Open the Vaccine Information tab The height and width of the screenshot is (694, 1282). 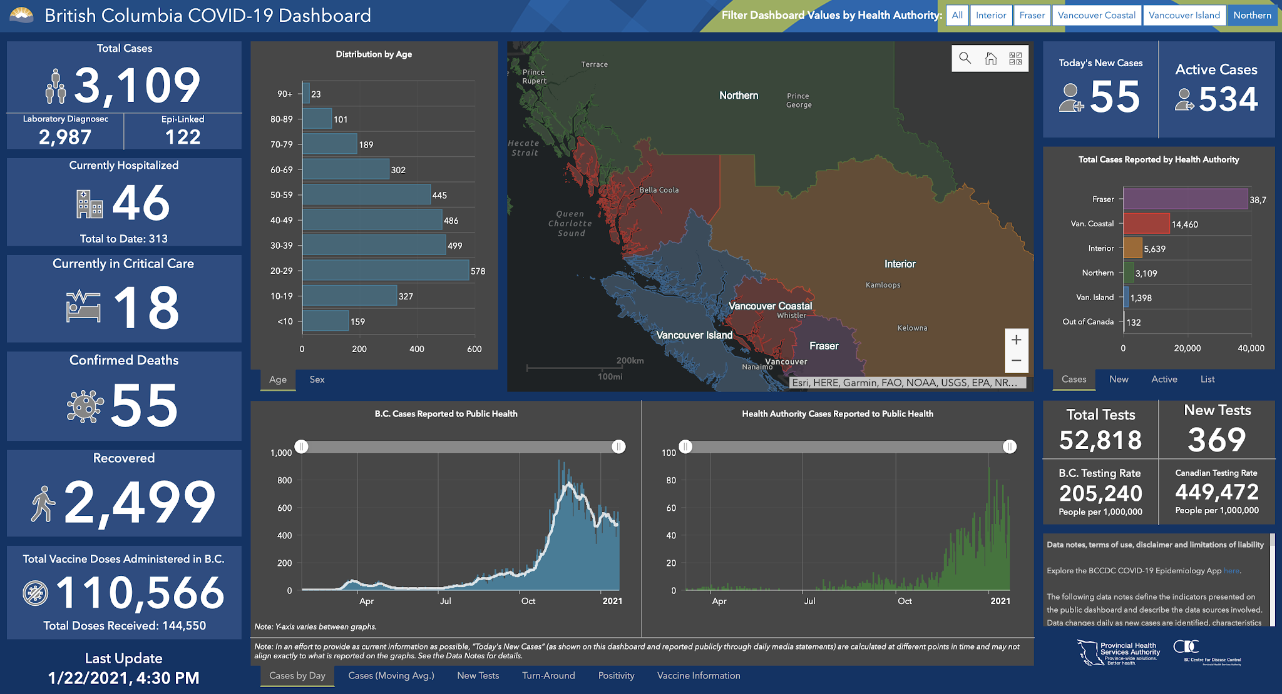tap(698, 676)
